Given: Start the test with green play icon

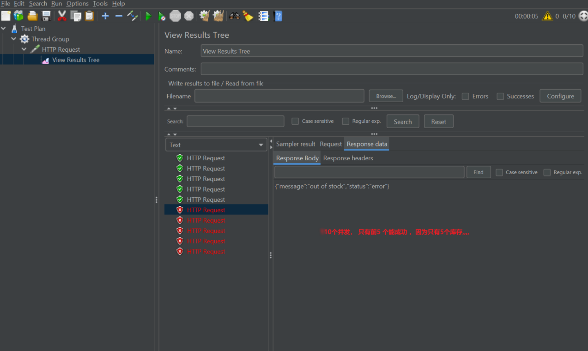Looking at the screenshot, I should point(148,16).
